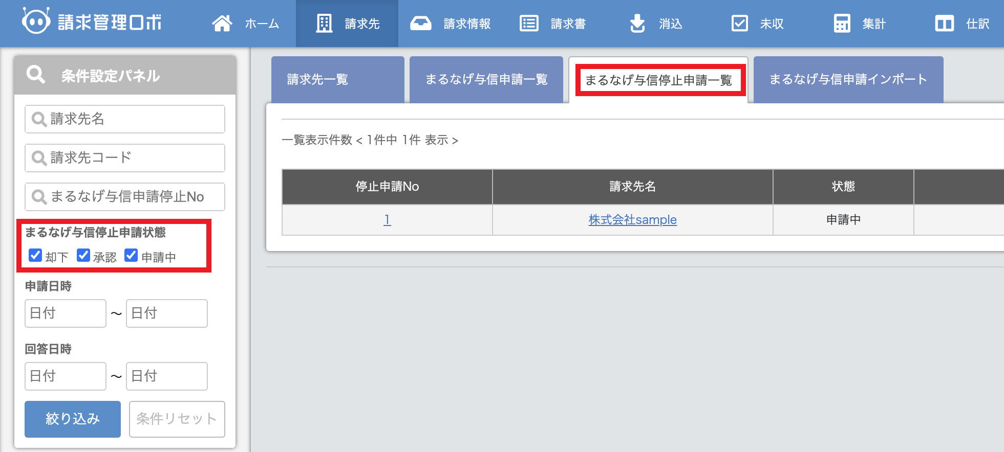Click the 停止申請No column header

click(x=387, y=187)
